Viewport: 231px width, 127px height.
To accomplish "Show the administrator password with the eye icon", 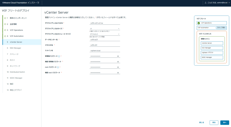I will (x=118, y=56).
